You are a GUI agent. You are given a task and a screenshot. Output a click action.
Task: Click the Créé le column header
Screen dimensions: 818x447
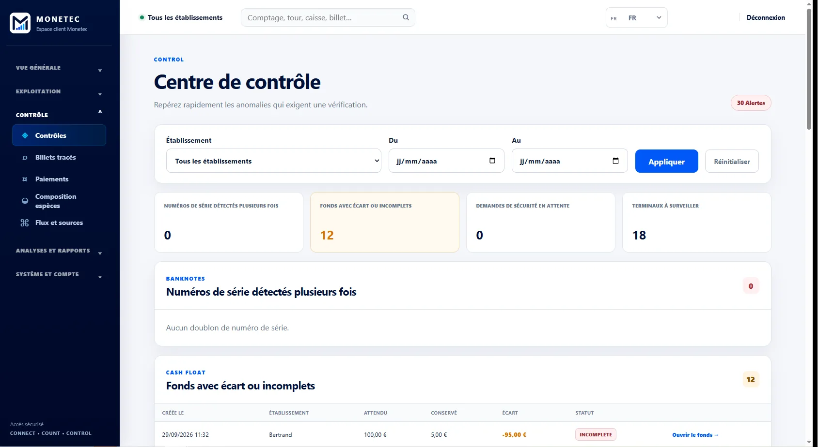click(173, 413)
